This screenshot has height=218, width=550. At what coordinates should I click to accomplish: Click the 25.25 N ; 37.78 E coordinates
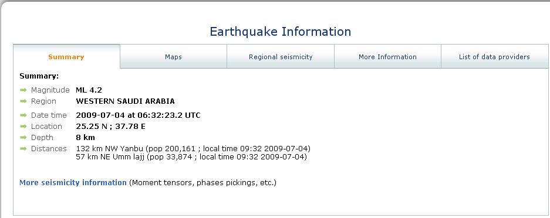tap(110, 127)
